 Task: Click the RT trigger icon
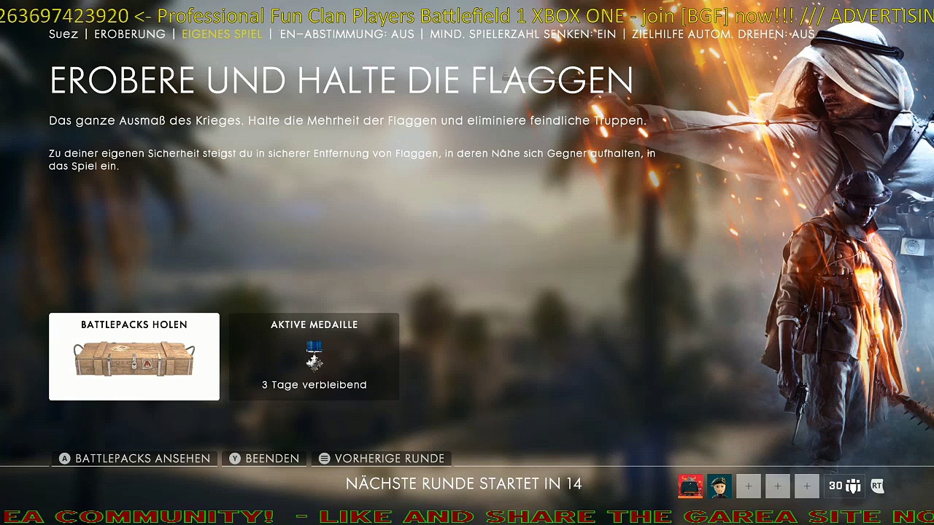pyautogui.click(x=877, y=486)
